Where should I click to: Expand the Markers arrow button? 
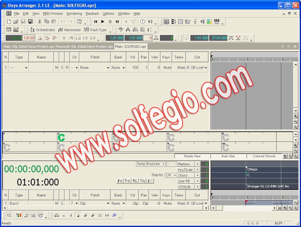click(x=198, y=164)
